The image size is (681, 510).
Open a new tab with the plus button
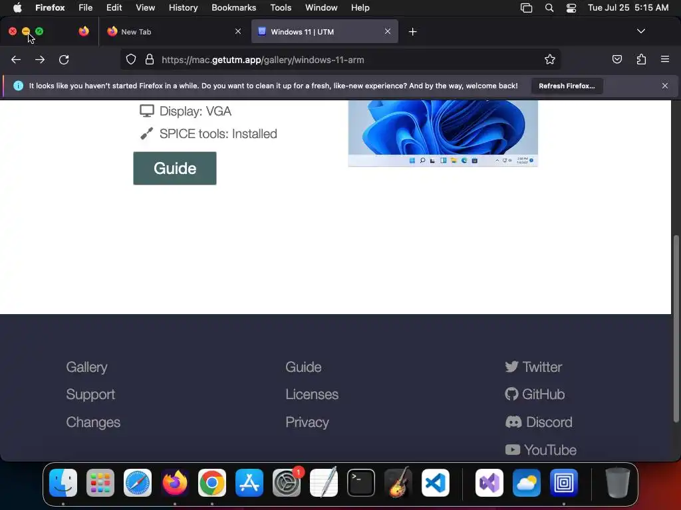pos(412,32)
